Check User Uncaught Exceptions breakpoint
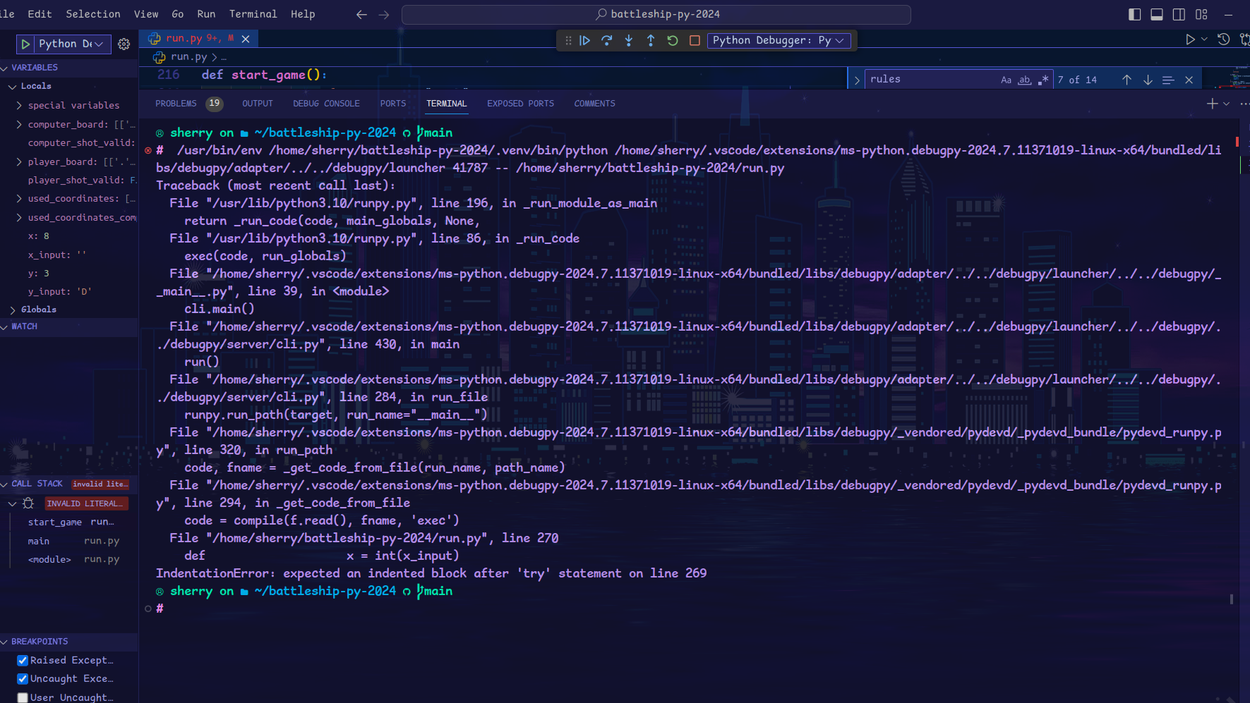Screen dimensions: 1250x703 coord(23,697)
